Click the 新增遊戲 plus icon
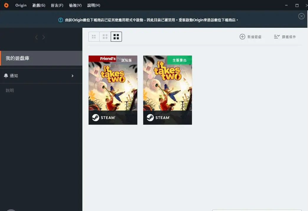308x211 pixels. [x=242, y=37]
